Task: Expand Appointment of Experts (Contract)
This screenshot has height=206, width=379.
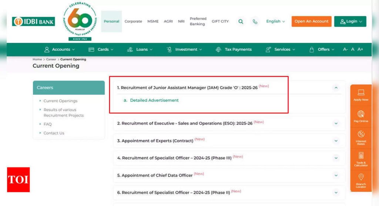Action: (x=336, y=141)
